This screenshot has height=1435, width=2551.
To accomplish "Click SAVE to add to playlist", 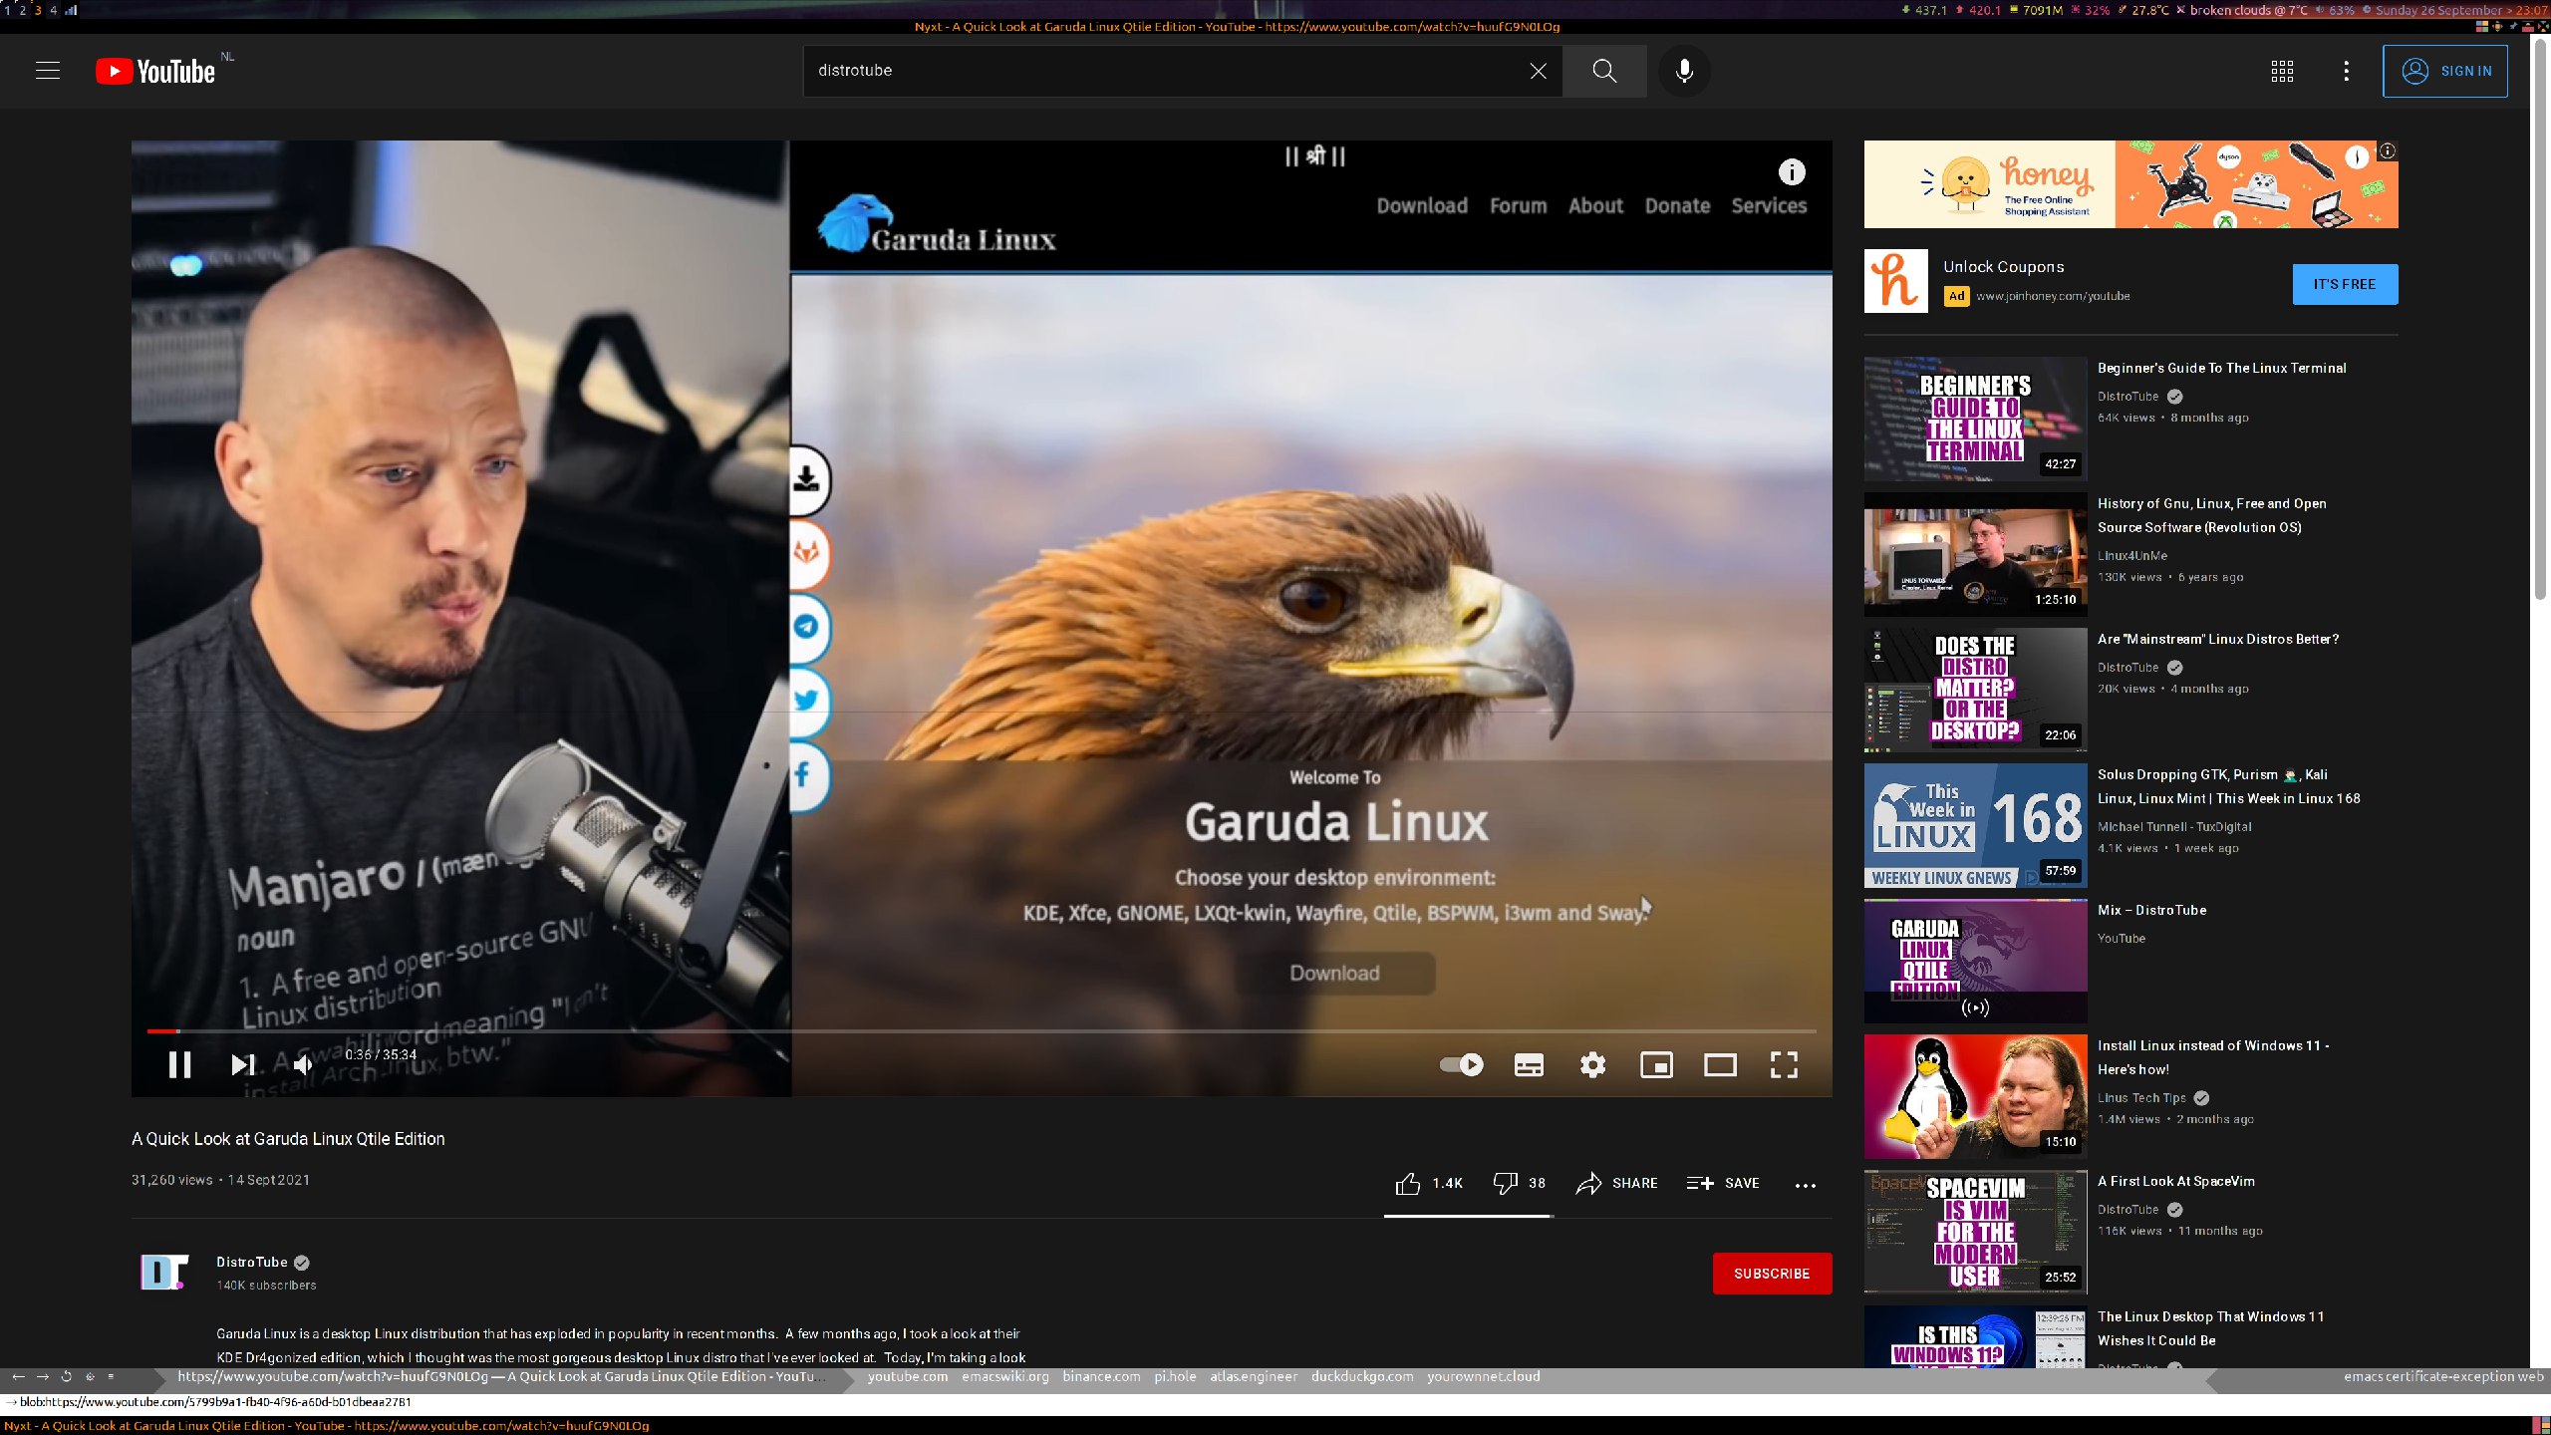I will point(1723,1183).
